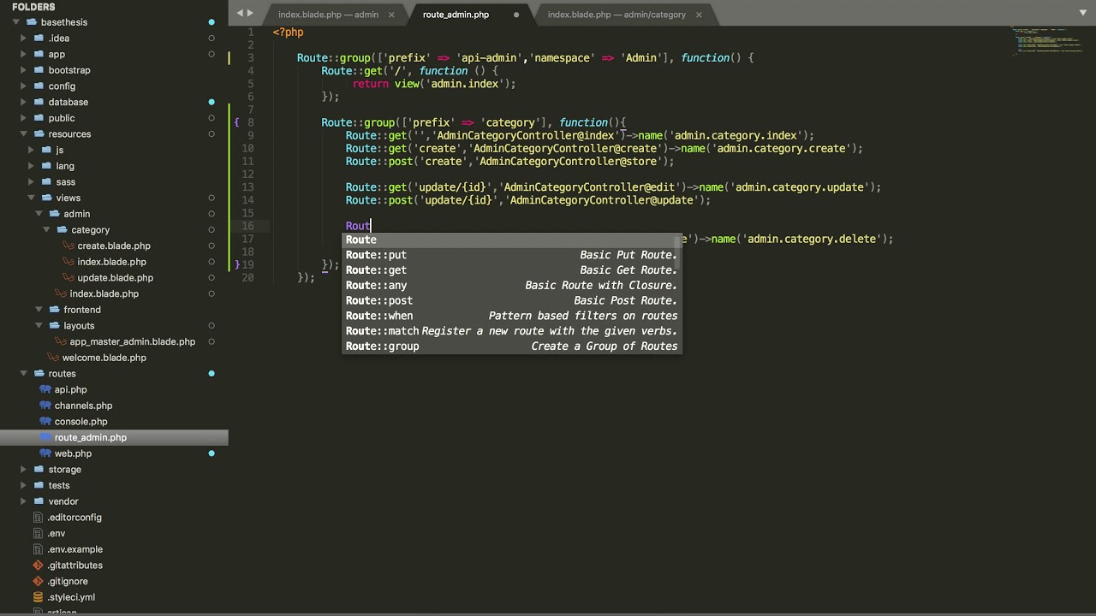Image resolution: width=1096 pixels, height=616 pixels.
Task: Expand the database folder
Action: tap(24, 102)
